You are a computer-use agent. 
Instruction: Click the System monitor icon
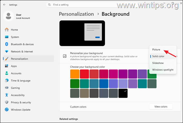tap(7, 37)
